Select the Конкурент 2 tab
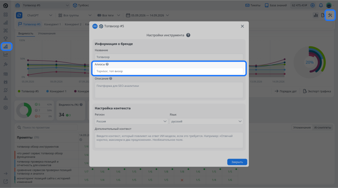Viewport: 338px width, 188px height. click(73, 24)
